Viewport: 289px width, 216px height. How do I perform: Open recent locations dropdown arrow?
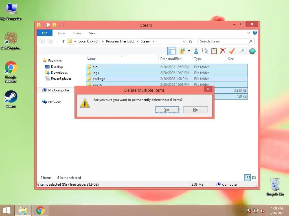point(57,41)
